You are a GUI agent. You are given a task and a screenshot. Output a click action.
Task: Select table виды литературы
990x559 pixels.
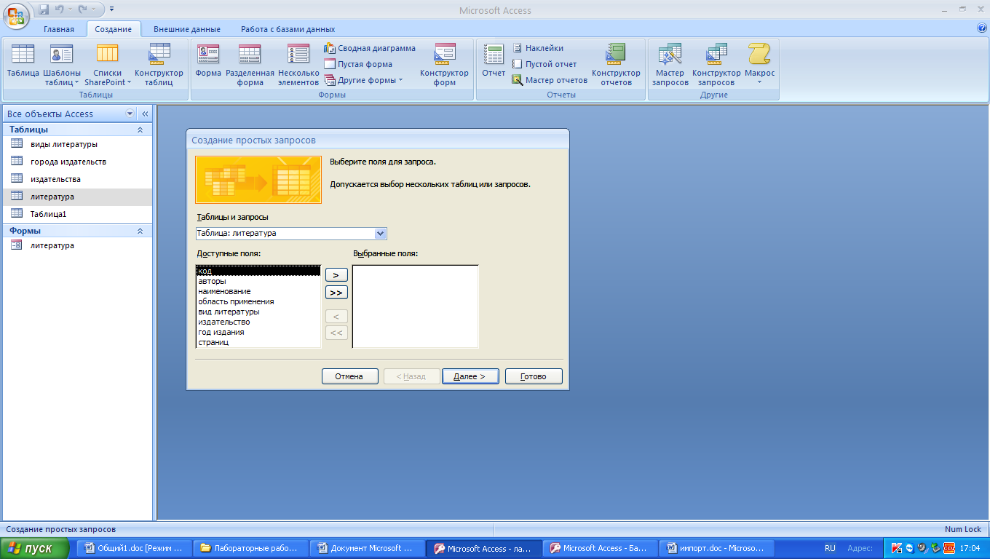tap(78, 144)
